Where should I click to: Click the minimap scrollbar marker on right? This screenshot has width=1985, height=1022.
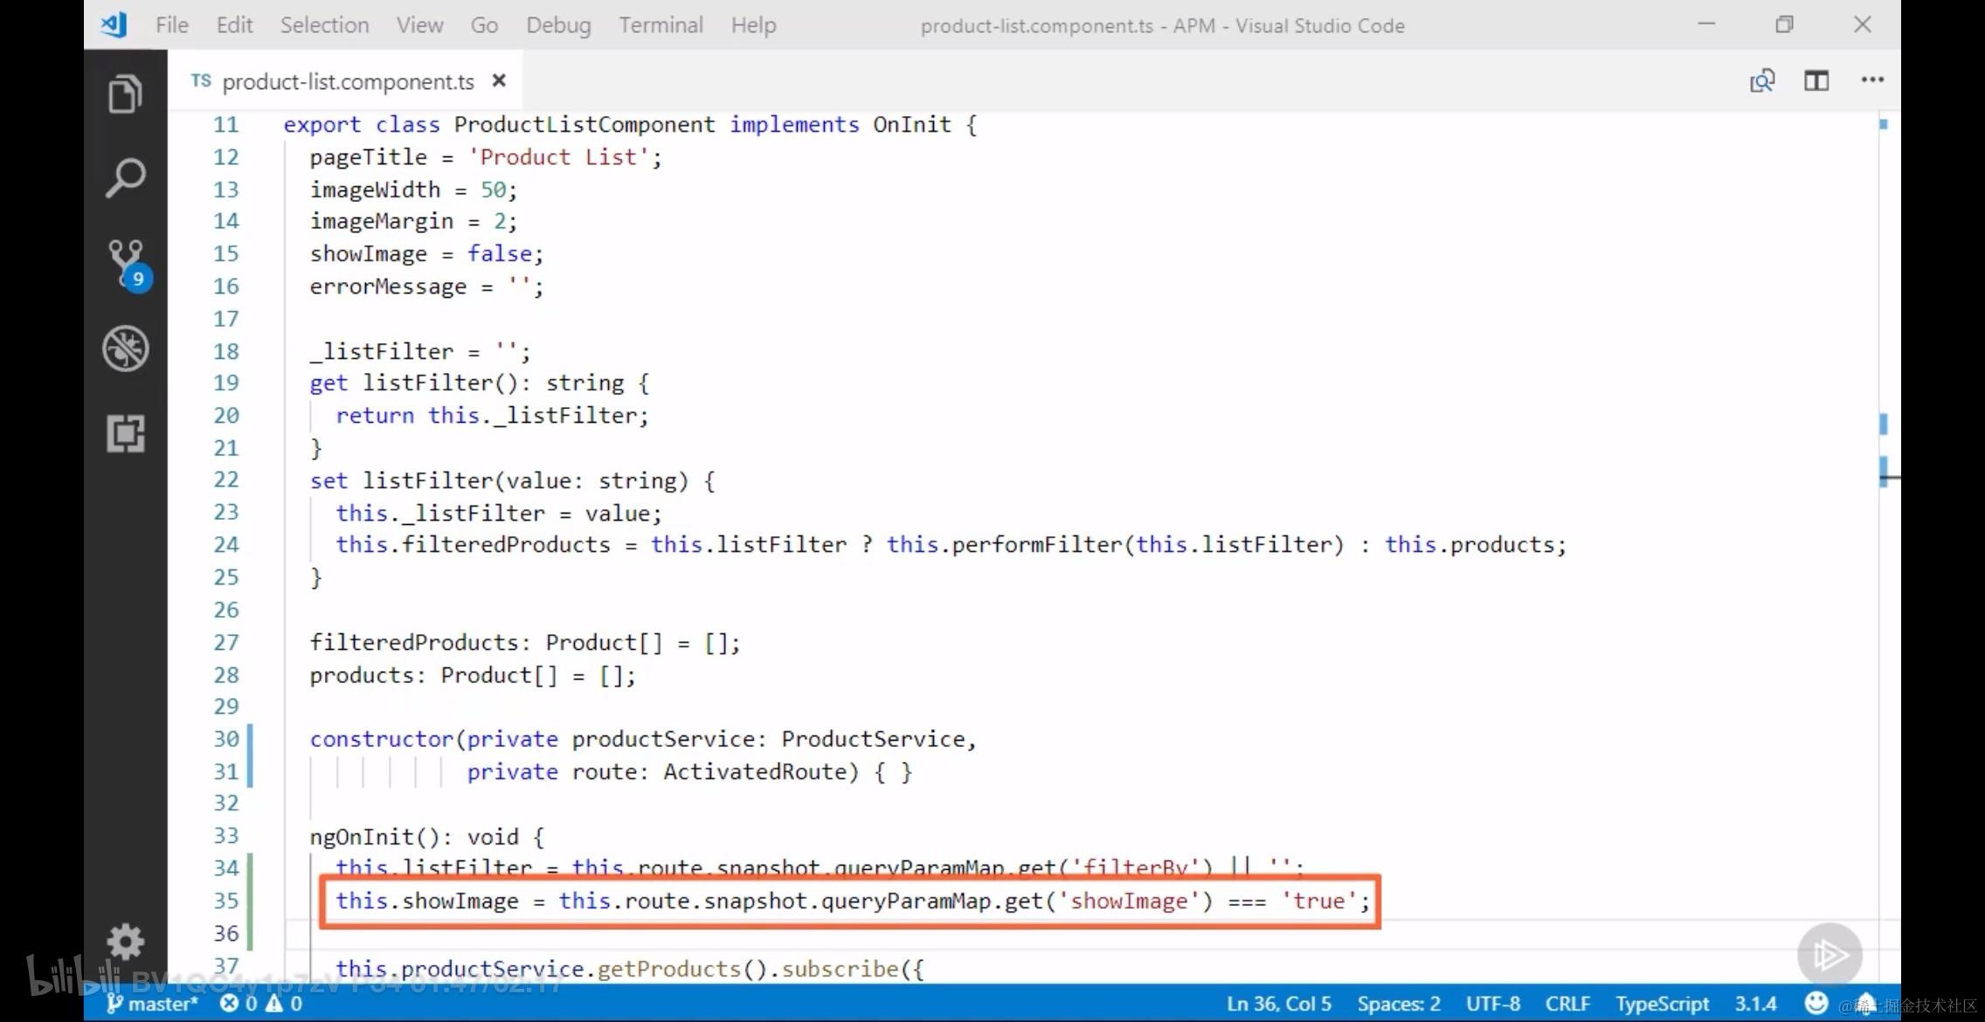(x=1884, y=425)
